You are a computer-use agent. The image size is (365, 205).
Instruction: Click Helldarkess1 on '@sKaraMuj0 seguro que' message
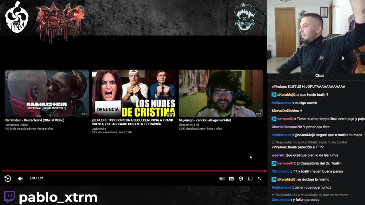[x=282, y=135]
